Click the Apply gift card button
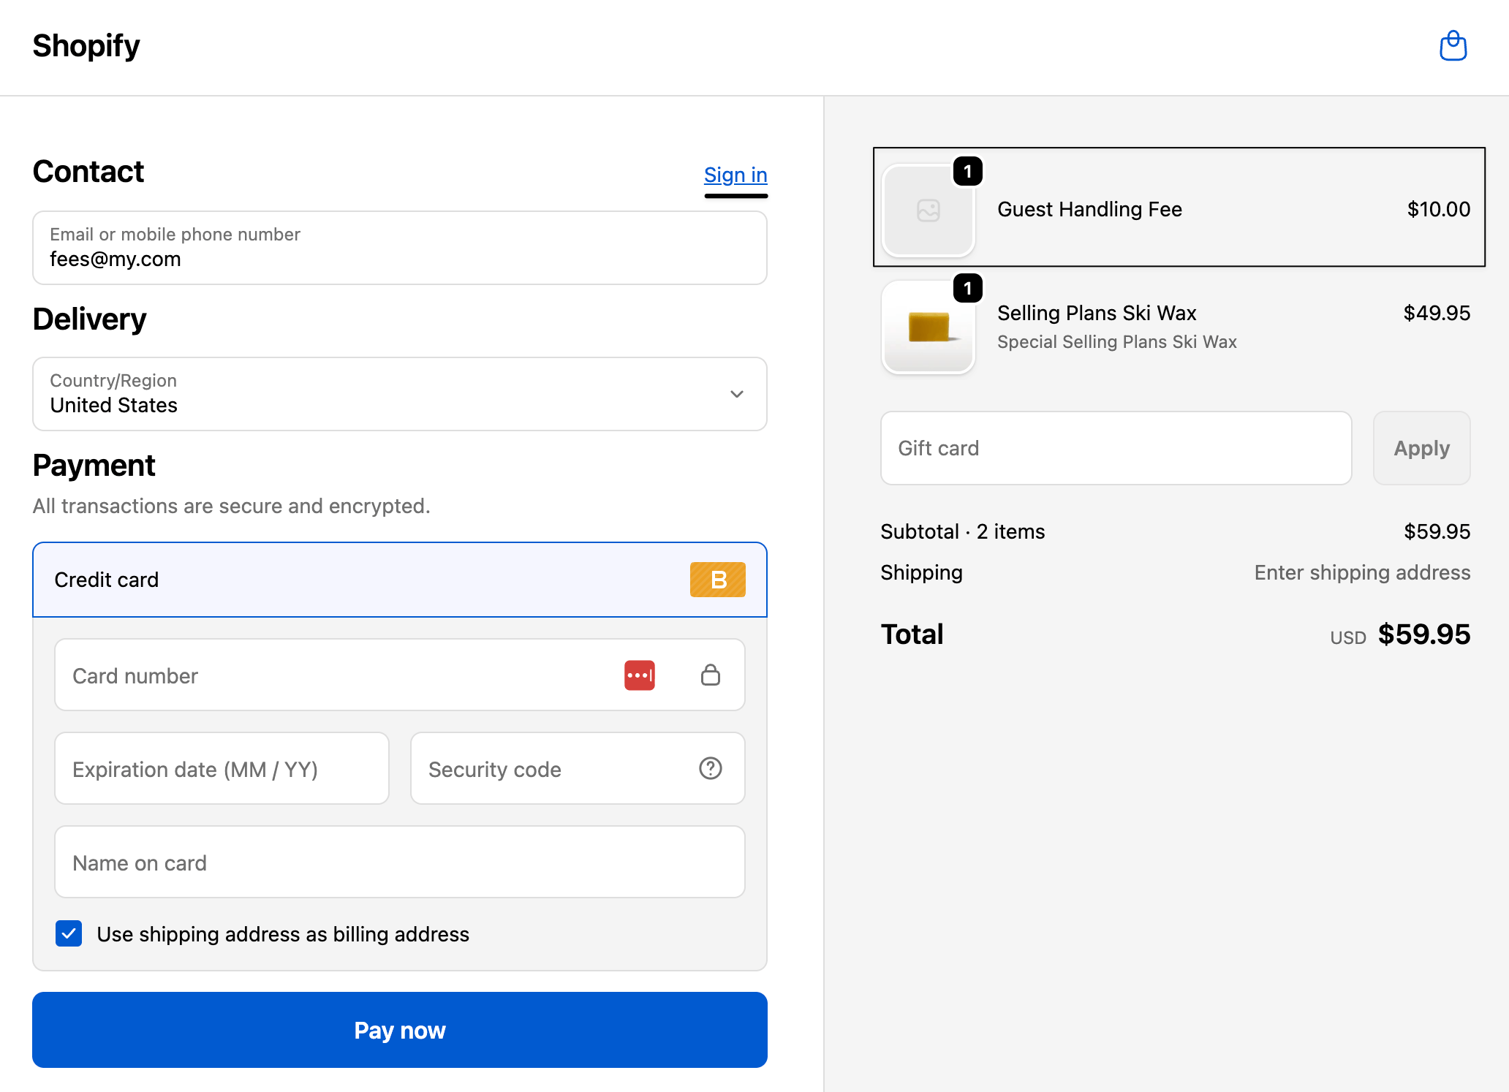The image size is (1509, 1092). (1421, 448)
